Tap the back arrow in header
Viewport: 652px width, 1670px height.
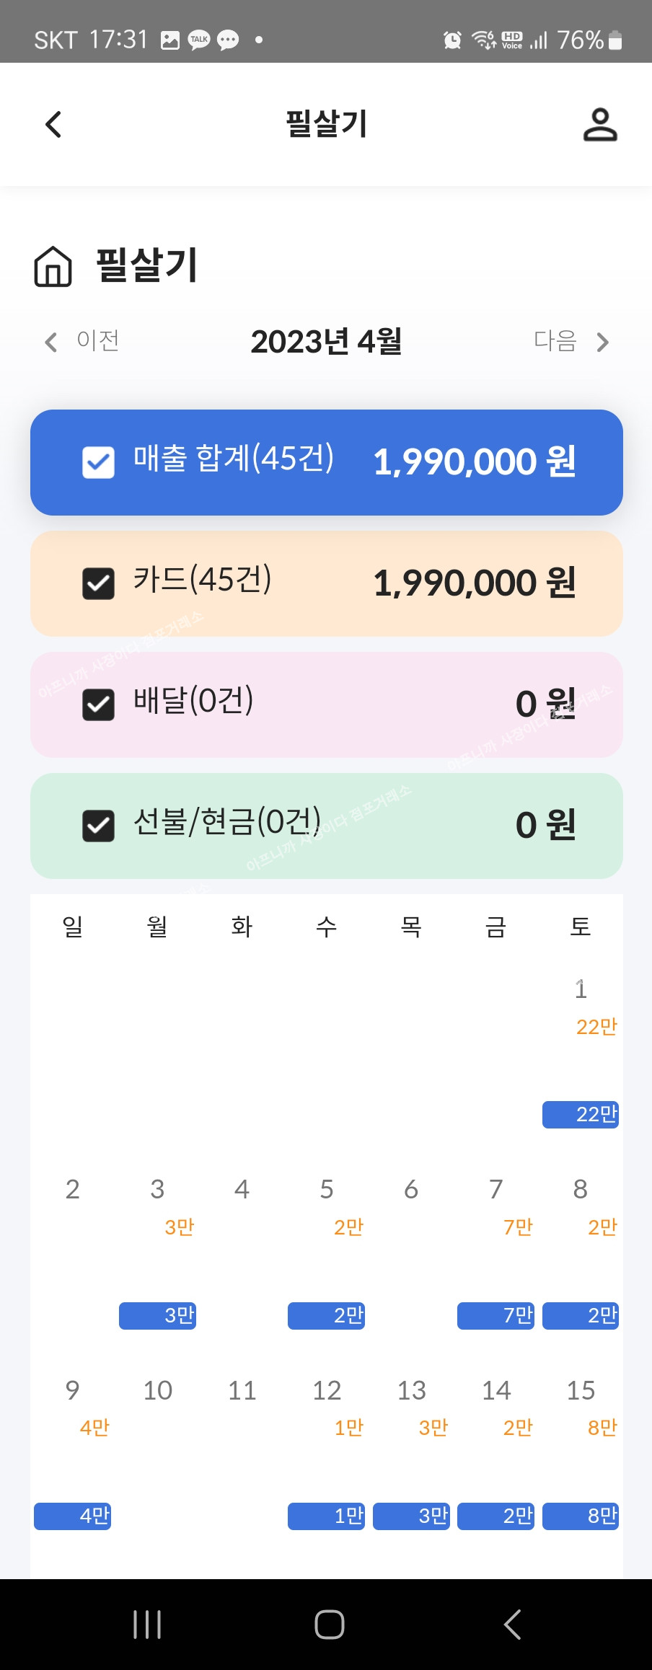[53, 125]
